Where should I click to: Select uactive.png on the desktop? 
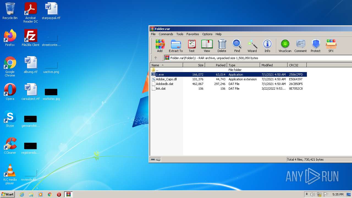51,67
